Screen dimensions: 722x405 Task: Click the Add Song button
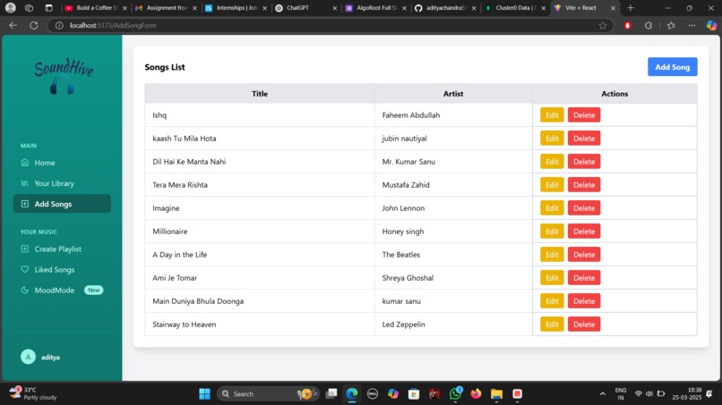pyautogui.click(x=672, y=67)
